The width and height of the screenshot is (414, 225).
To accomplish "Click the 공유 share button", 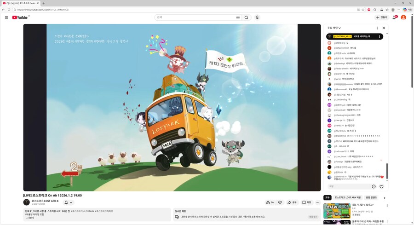I will 292,202.
